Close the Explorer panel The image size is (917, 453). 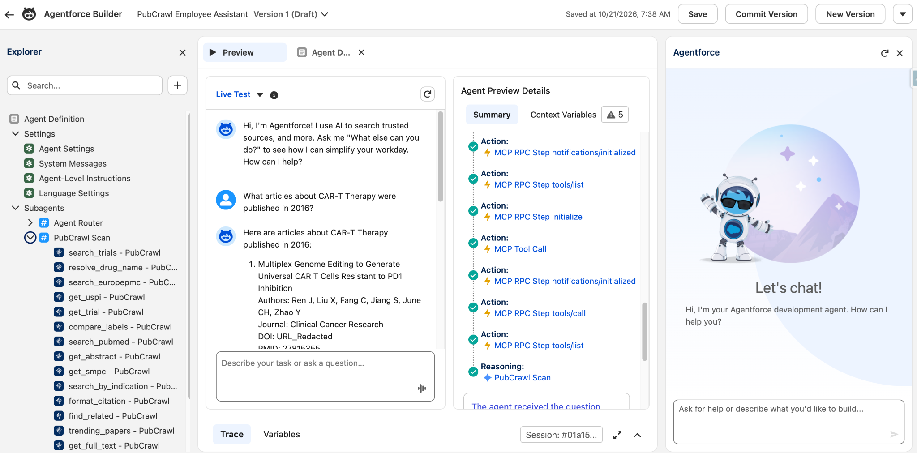182,53
